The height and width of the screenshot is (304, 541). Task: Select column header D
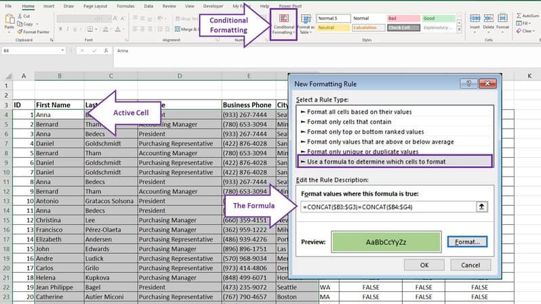click(x=180, y=76)
